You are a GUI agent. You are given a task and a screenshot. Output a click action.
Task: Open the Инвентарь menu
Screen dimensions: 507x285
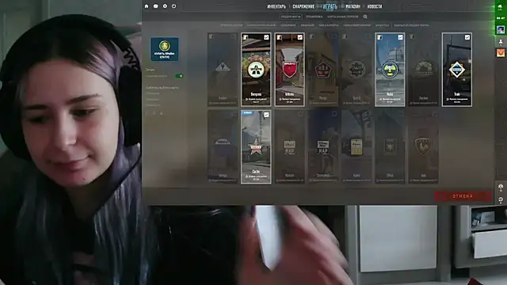click(x=276, y=6)
